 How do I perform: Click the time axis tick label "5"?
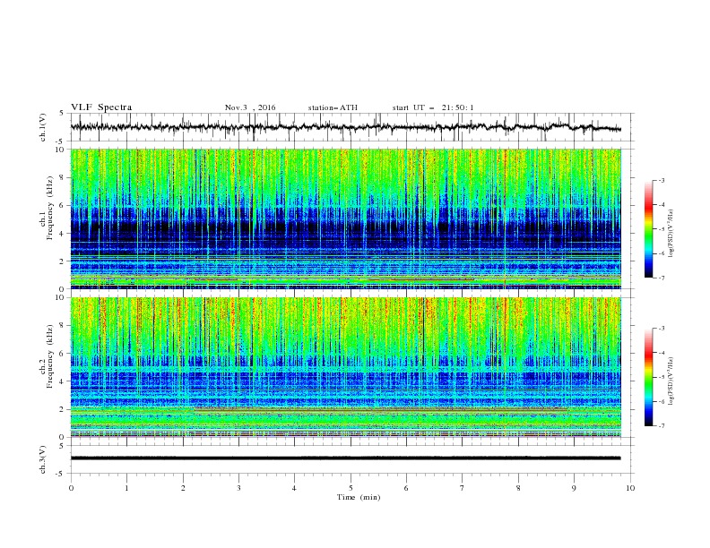[351, 488]
